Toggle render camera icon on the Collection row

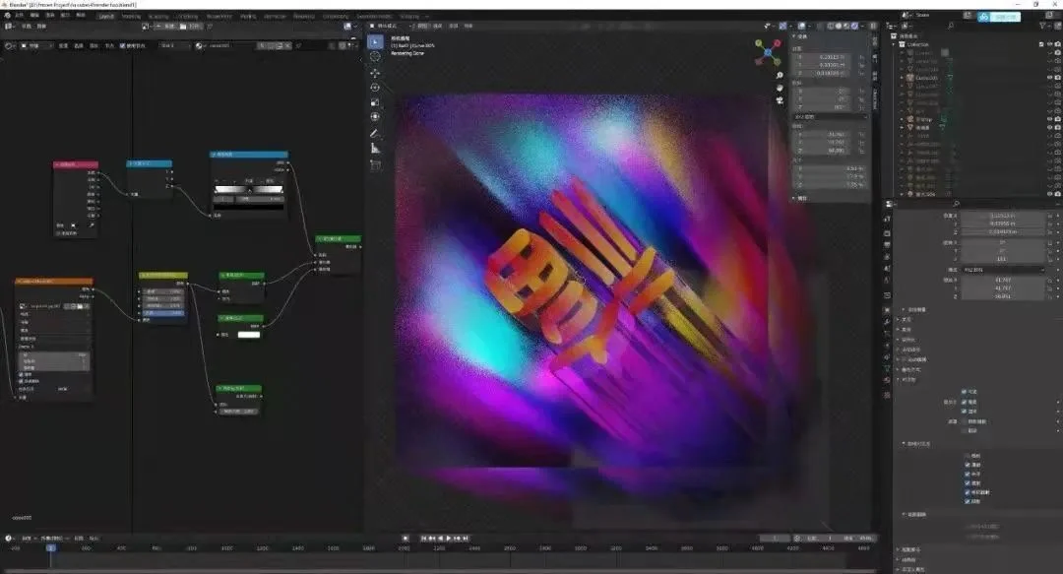[x=1057, y=44]
